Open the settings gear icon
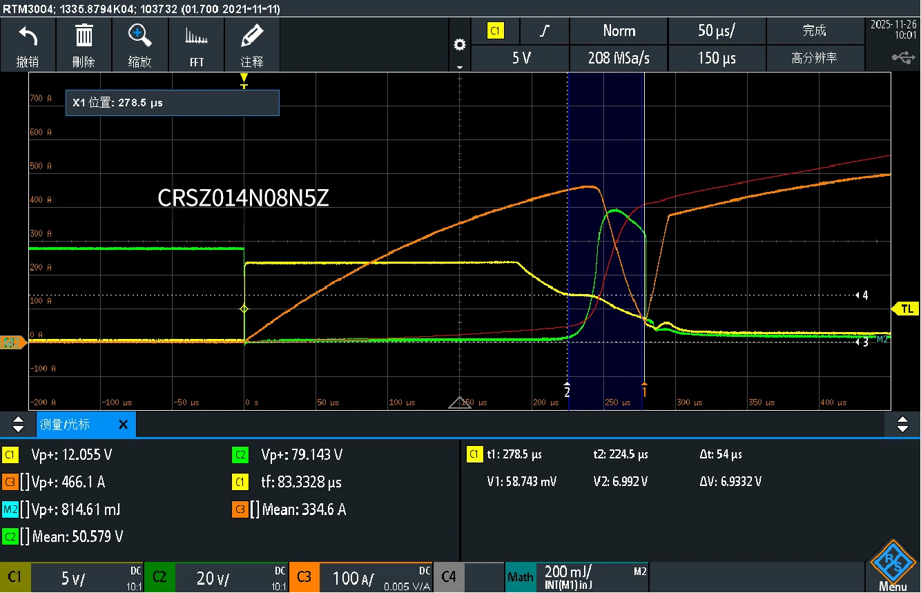 pos(459,46)
